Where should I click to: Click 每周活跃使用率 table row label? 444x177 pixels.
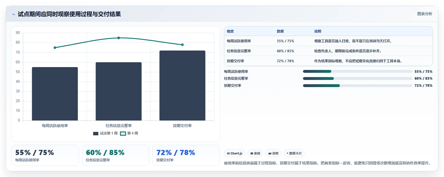(239, 41)
